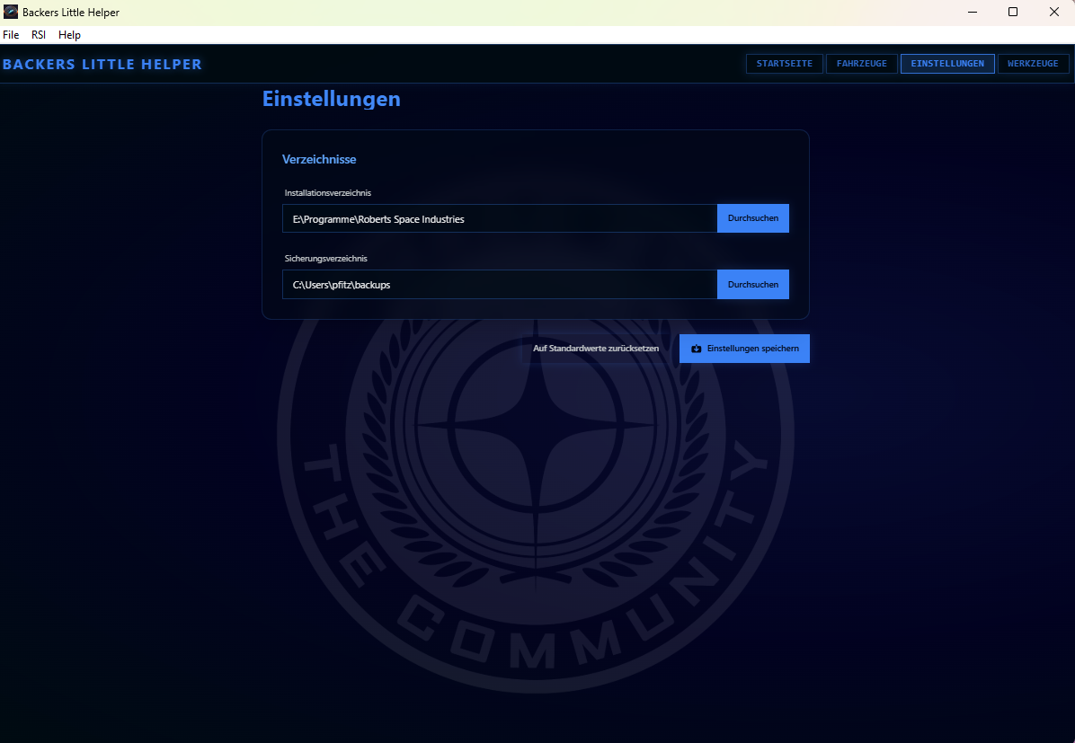Click the Einstellungen speichern save button

click(744, 349)
